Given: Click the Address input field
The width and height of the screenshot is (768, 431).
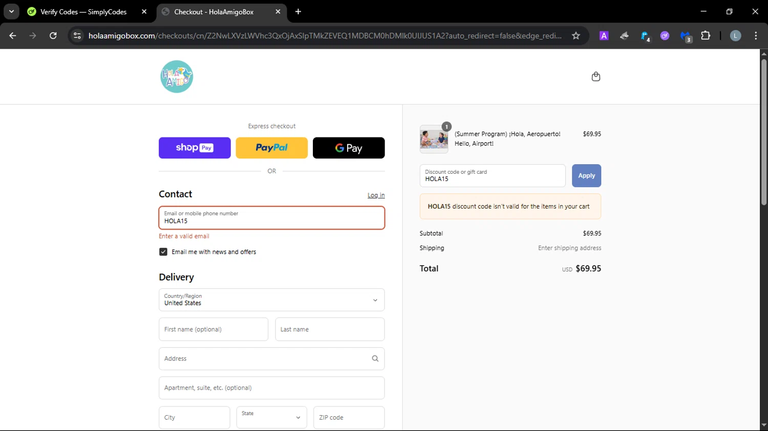Looking at the screenshot, I should tap(272, 359).
